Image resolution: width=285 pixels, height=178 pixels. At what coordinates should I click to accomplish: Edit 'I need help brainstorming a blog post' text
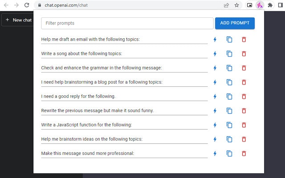click(124, 82)
